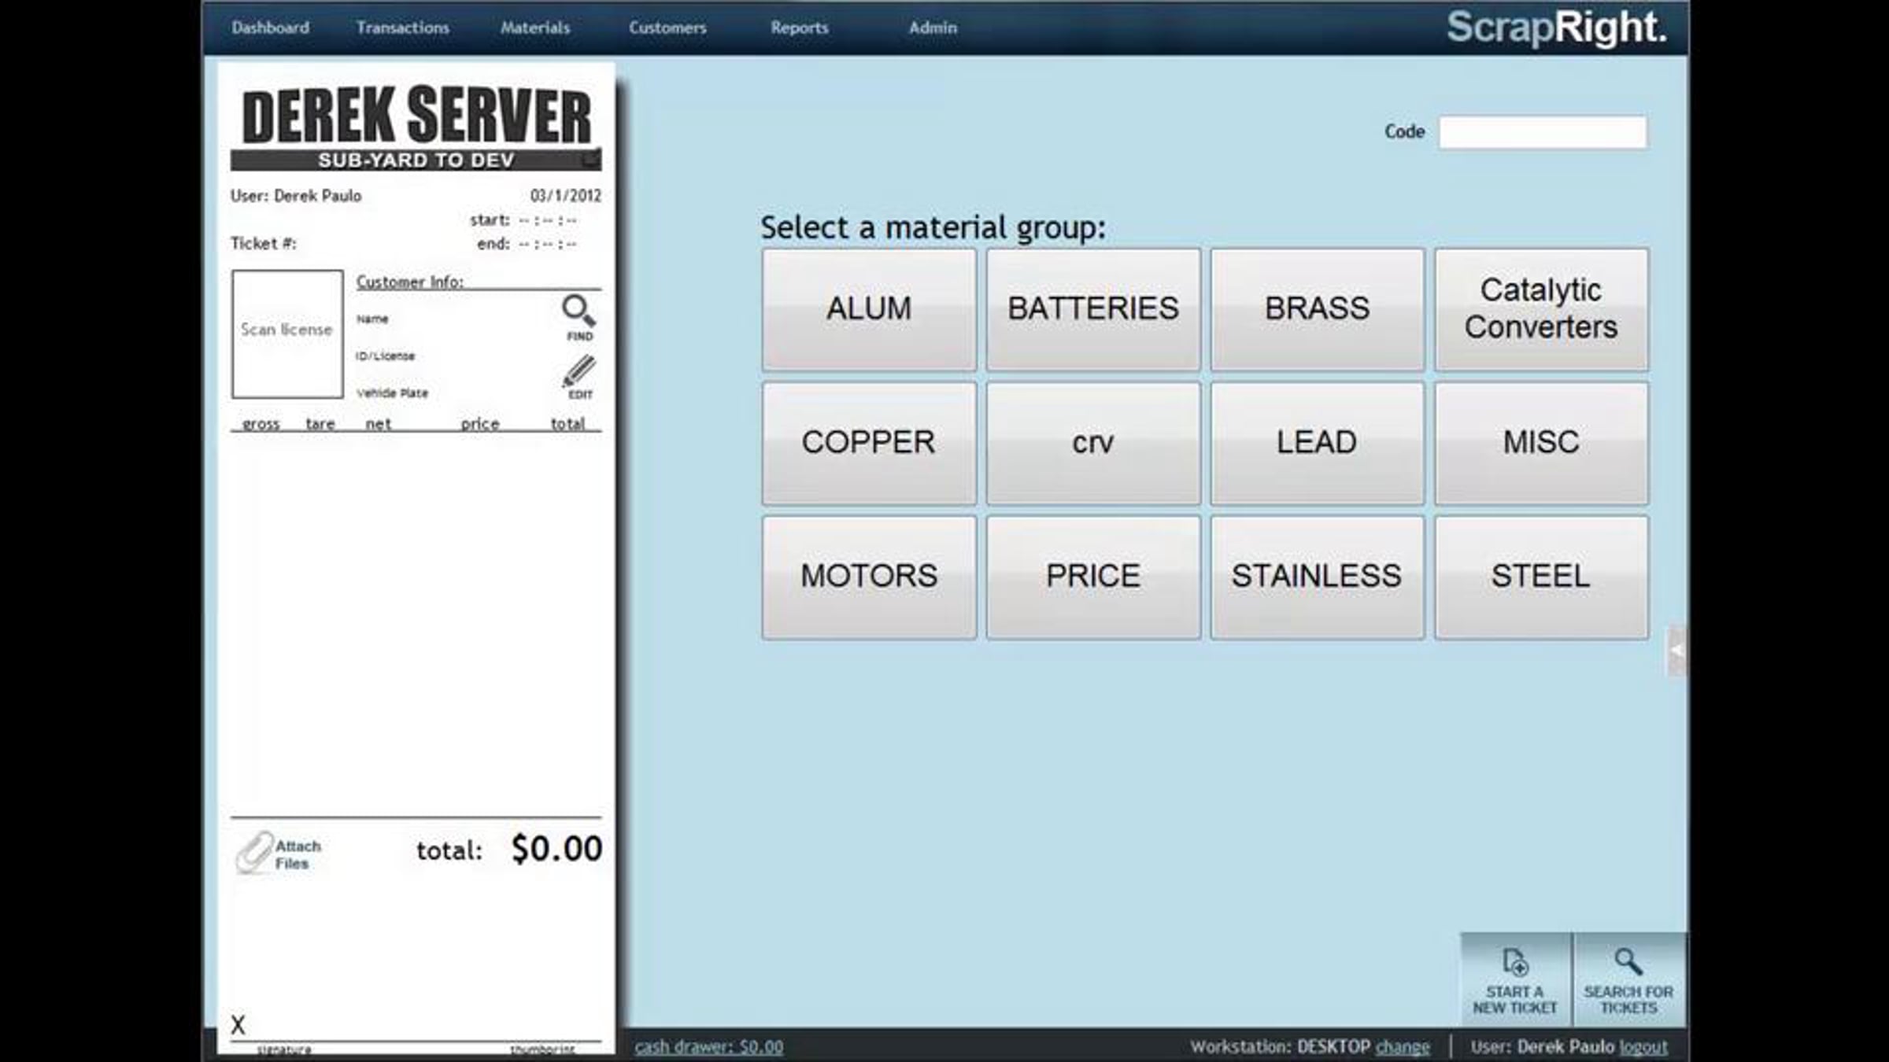Click the Edit customer pencil icon
The width and height of the screenshot is (1889, 1062).
tap(579, 372)
